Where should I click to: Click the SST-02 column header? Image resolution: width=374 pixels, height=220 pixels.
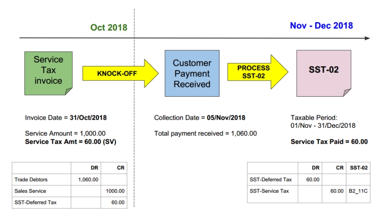[359, 168]
